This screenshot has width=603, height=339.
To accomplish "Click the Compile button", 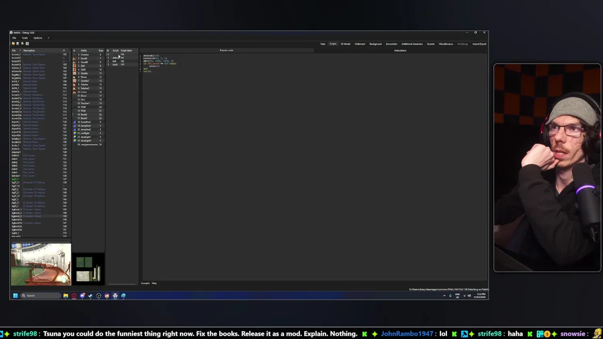I will [x=145, y=283].
